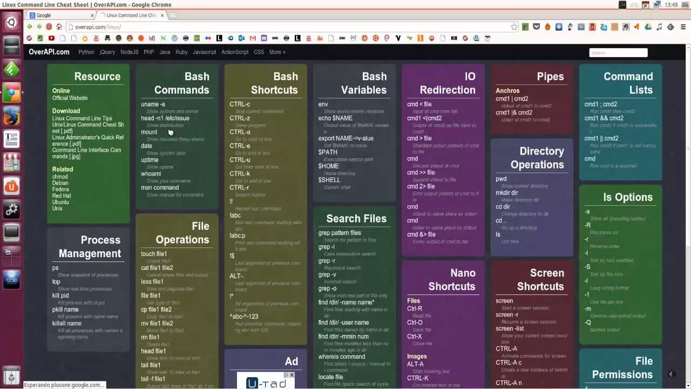Open the CSS menu item
691x389 pixels.
259,52
